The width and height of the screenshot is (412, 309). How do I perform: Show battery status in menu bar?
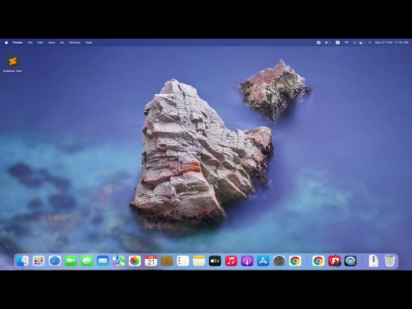[x=328, y=42]
